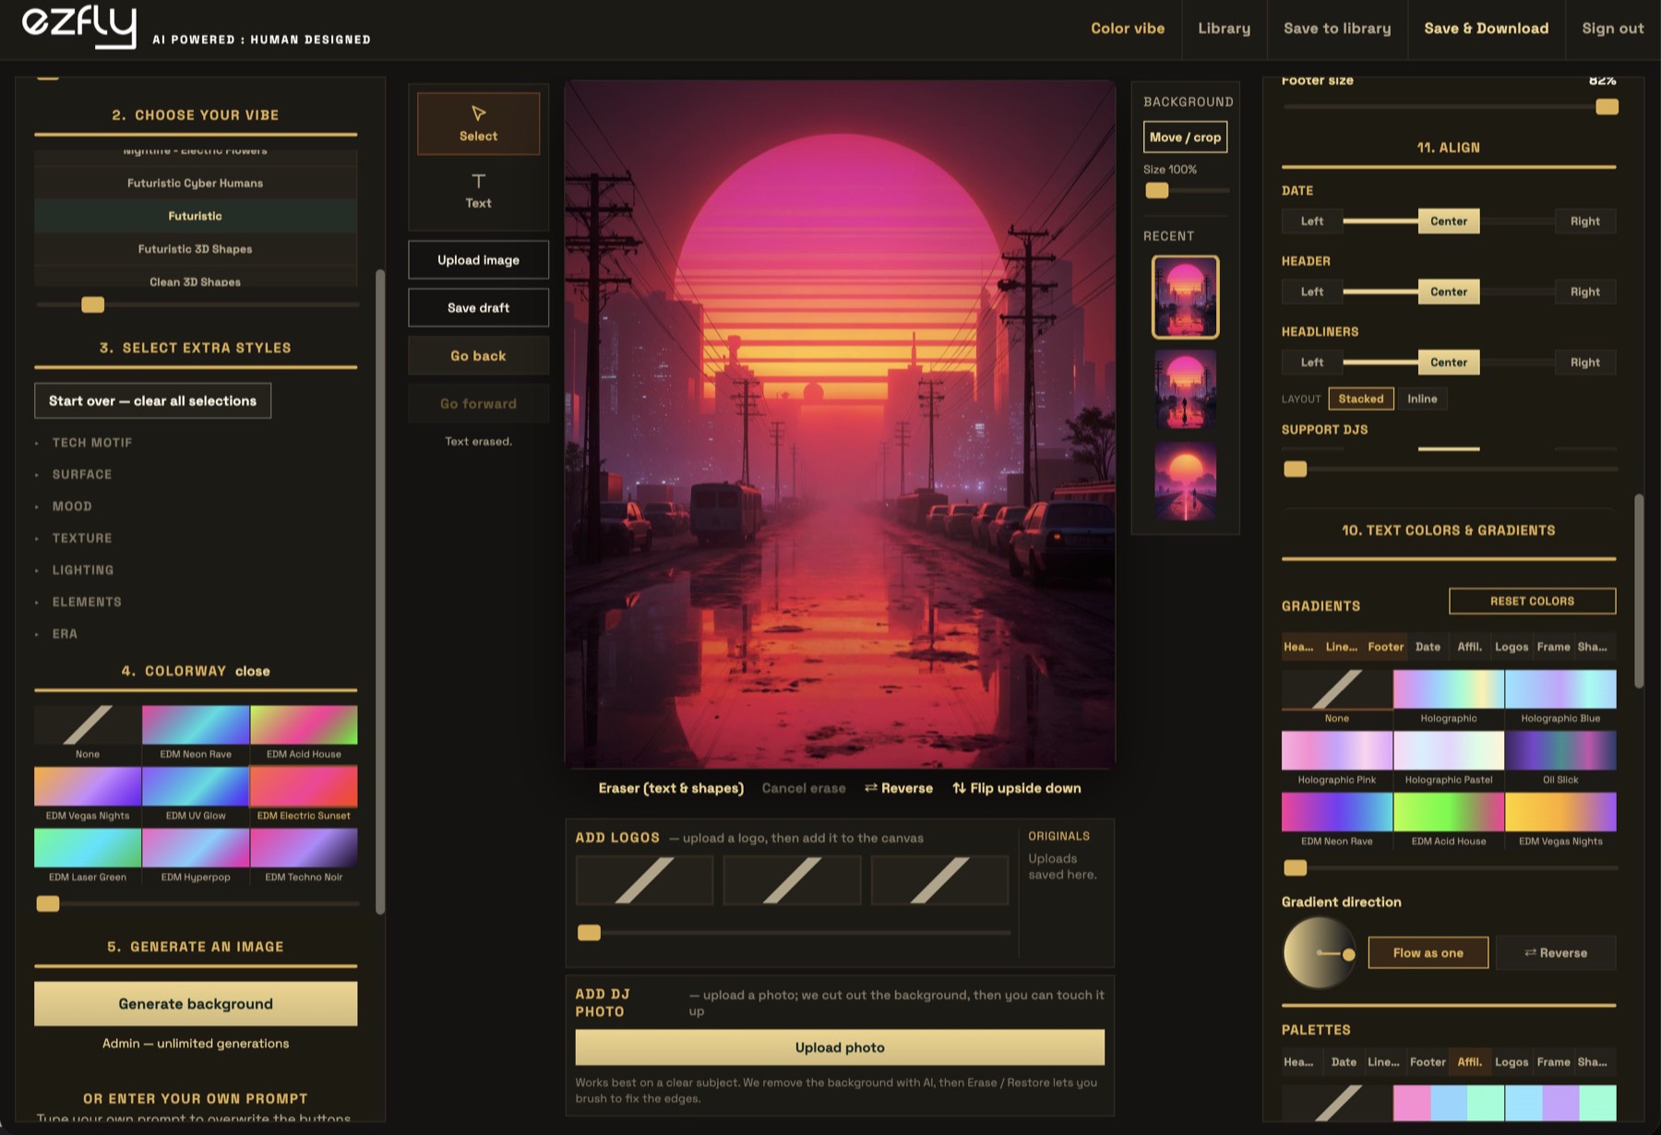Expand the Elements styles

point(87,602)
